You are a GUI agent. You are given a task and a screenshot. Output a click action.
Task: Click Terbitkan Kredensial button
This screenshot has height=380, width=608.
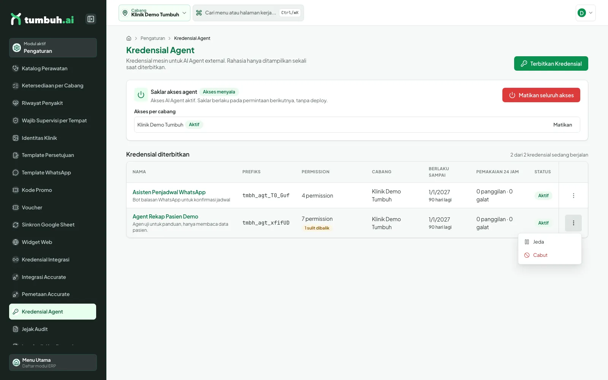(551, 63)
